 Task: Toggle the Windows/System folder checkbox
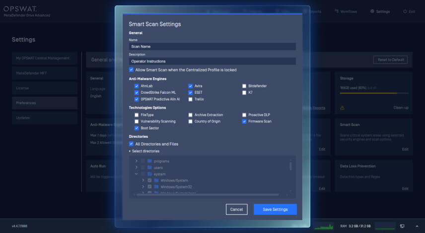point(149,180)
